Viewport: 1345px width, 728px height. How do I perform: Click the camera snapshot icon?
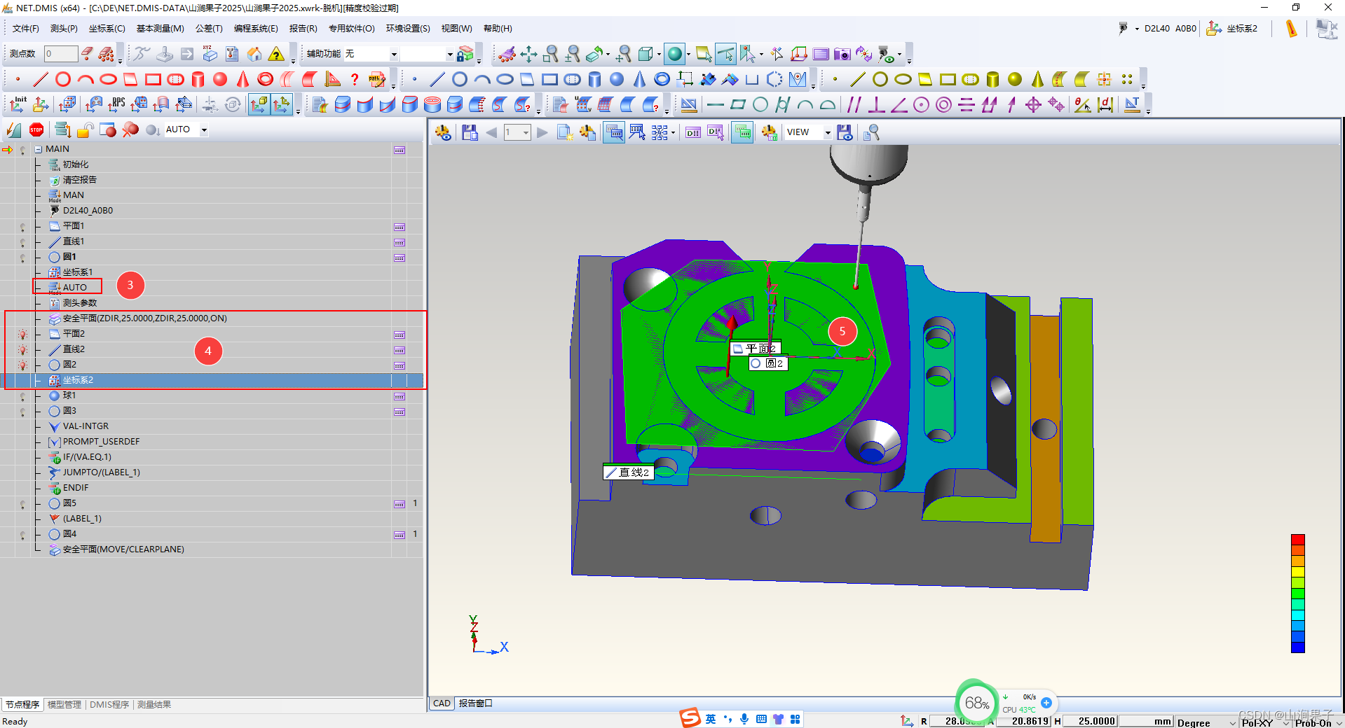pos(842,54)
